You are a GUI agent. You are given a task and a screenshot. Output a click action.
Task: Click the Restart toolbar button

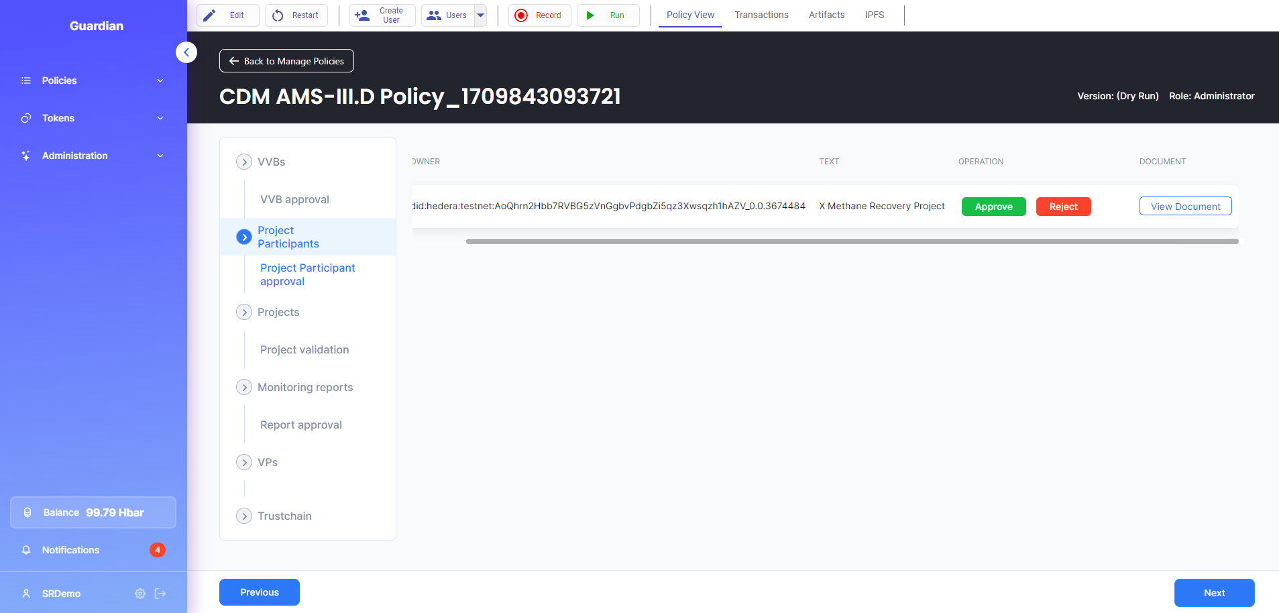(296, 15)
